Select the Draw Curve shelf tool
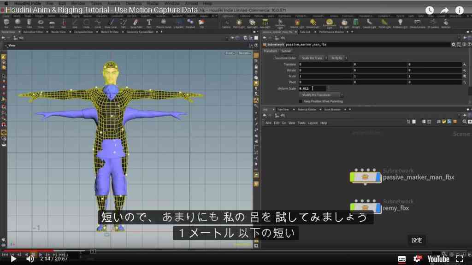Viewport: 472px width, 265px height. click(112, 23)
